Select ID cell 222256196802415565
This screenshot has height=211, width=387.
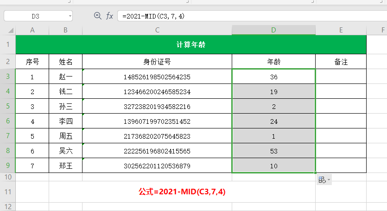click(x=157, y=151)
